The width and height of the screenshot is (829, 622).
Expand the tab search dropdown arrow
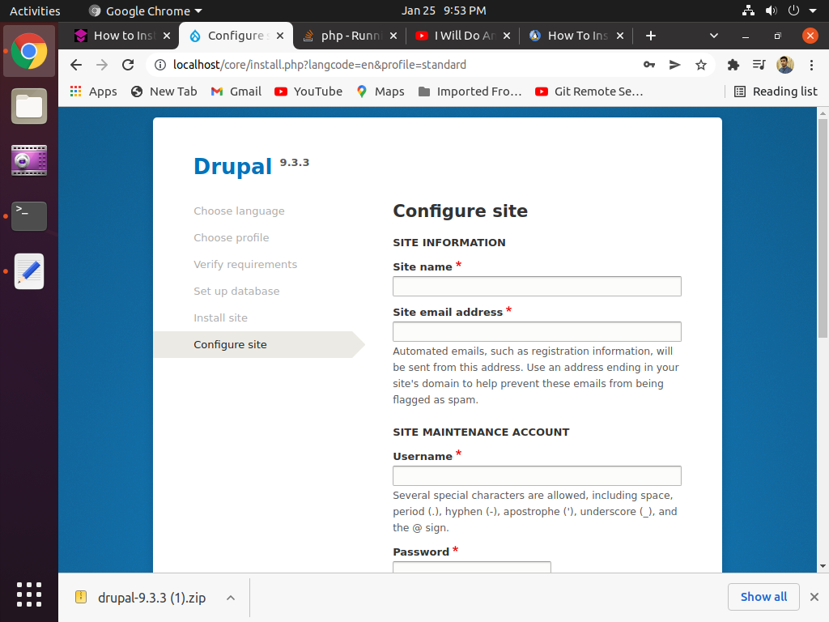pyautogui.click(x=714, y=36)
